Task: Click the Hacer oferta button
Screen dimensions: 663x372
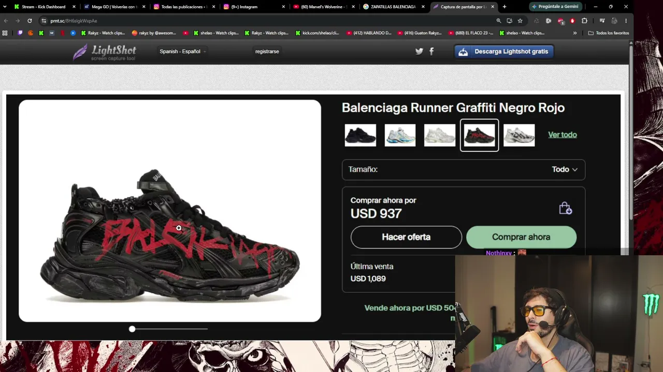Action: 406,237
